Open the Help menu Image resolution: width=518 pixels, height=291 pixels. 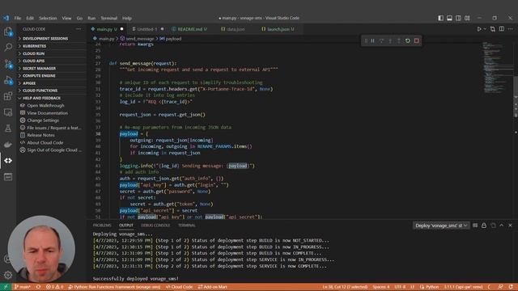127,18
